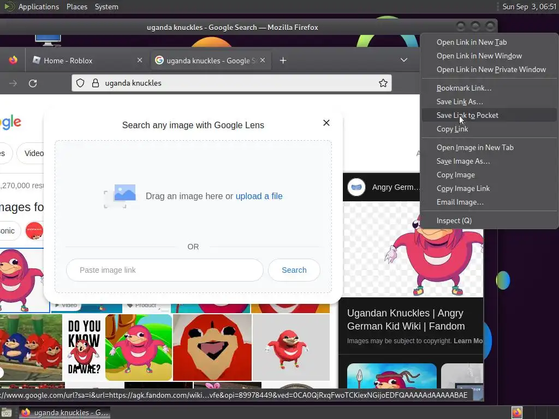Viewport: 559px width, 419px height.
Task: Choose Copy Image from context menu
Action: point(489,175)
